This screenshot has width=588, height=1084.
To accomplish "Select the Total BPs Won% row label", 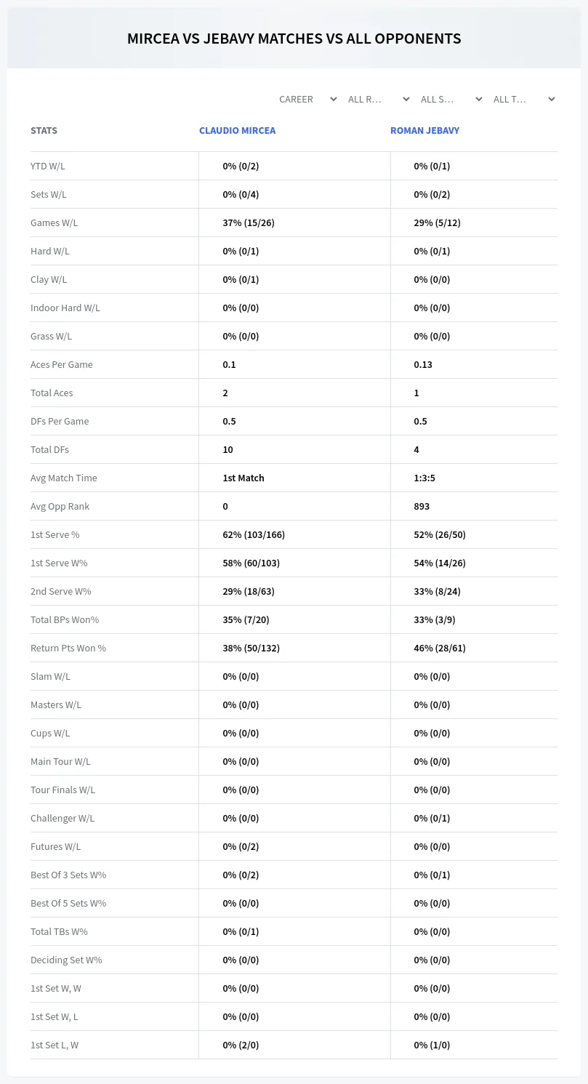I will (65, 619).
